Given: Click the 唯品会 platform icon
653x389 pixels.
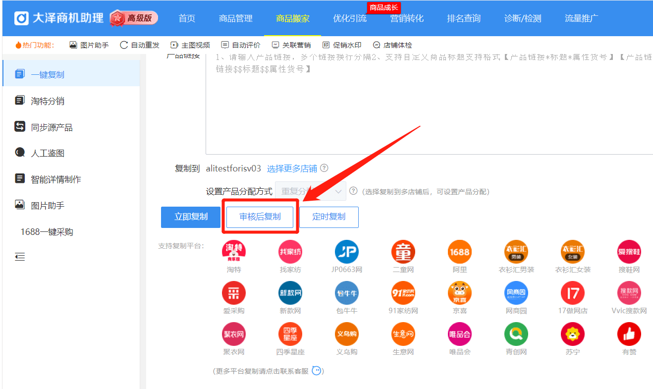Looking at the screenshot, I should point(460,334).
